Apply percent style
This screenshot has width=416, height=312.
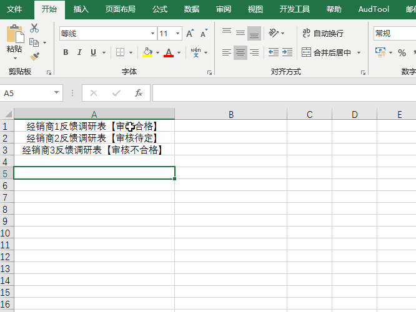[x=402, y=53]
